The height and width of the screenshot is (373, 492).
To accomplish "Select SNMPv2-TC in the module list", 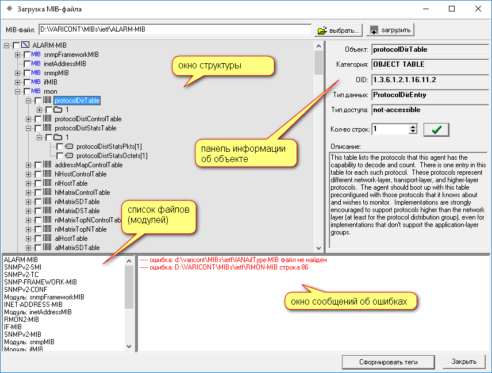I will click(21, 274).
